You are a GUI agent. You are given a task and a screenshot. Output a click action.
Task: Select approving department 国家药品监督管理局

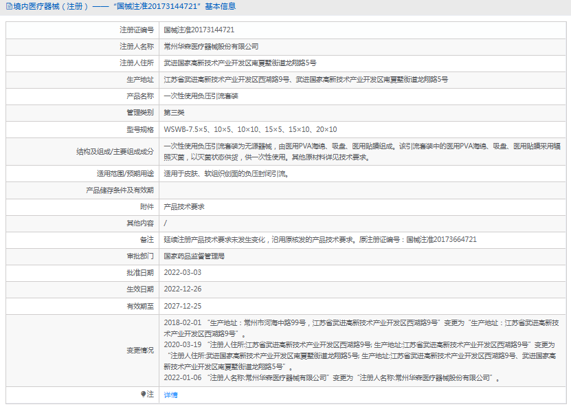(194, 256)
